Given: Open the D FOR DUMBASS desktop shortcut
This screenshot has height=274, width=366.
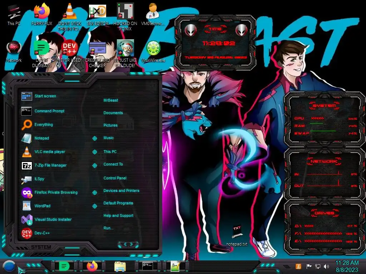Looking at the screenshot, I should coord(41,54).
